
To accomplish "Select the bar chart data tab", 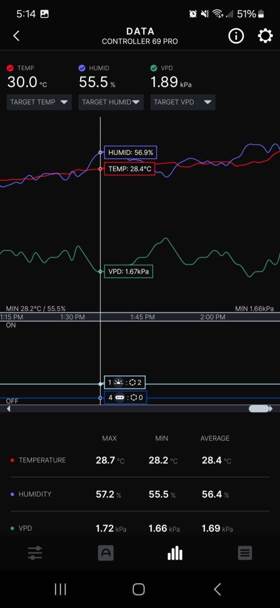I will tap(175, 553).
